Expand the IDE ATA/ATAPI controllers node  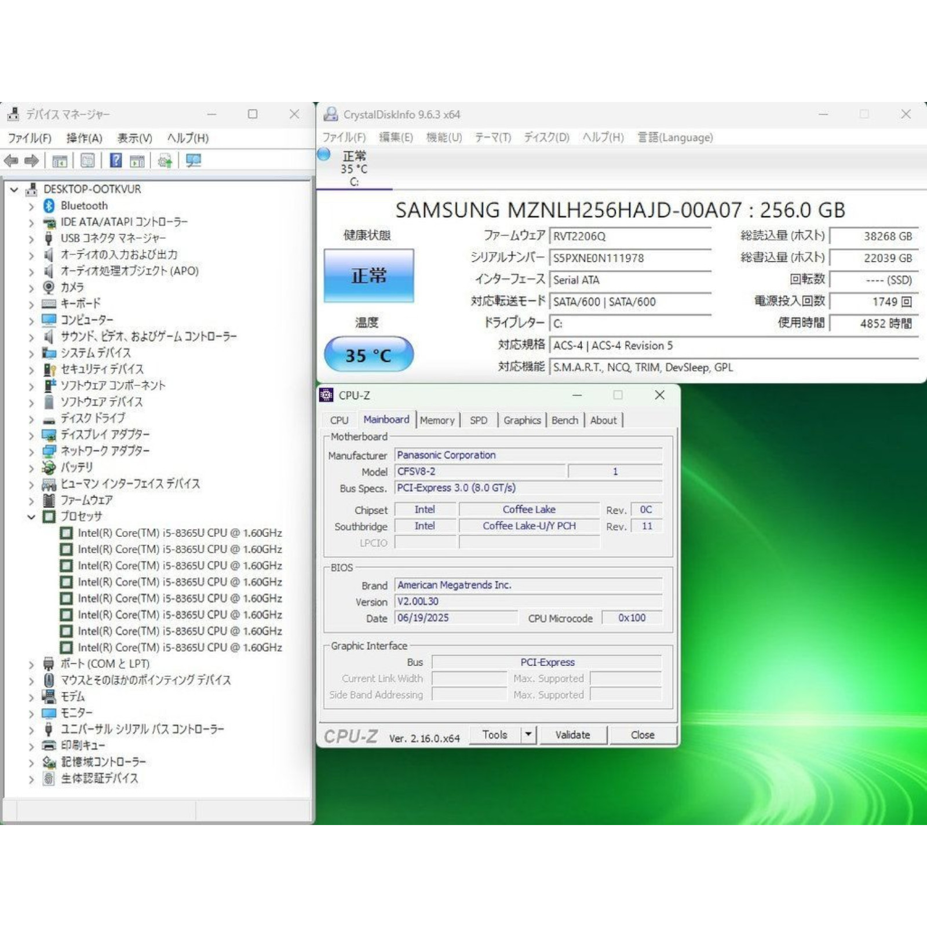(x=31, y=222)
